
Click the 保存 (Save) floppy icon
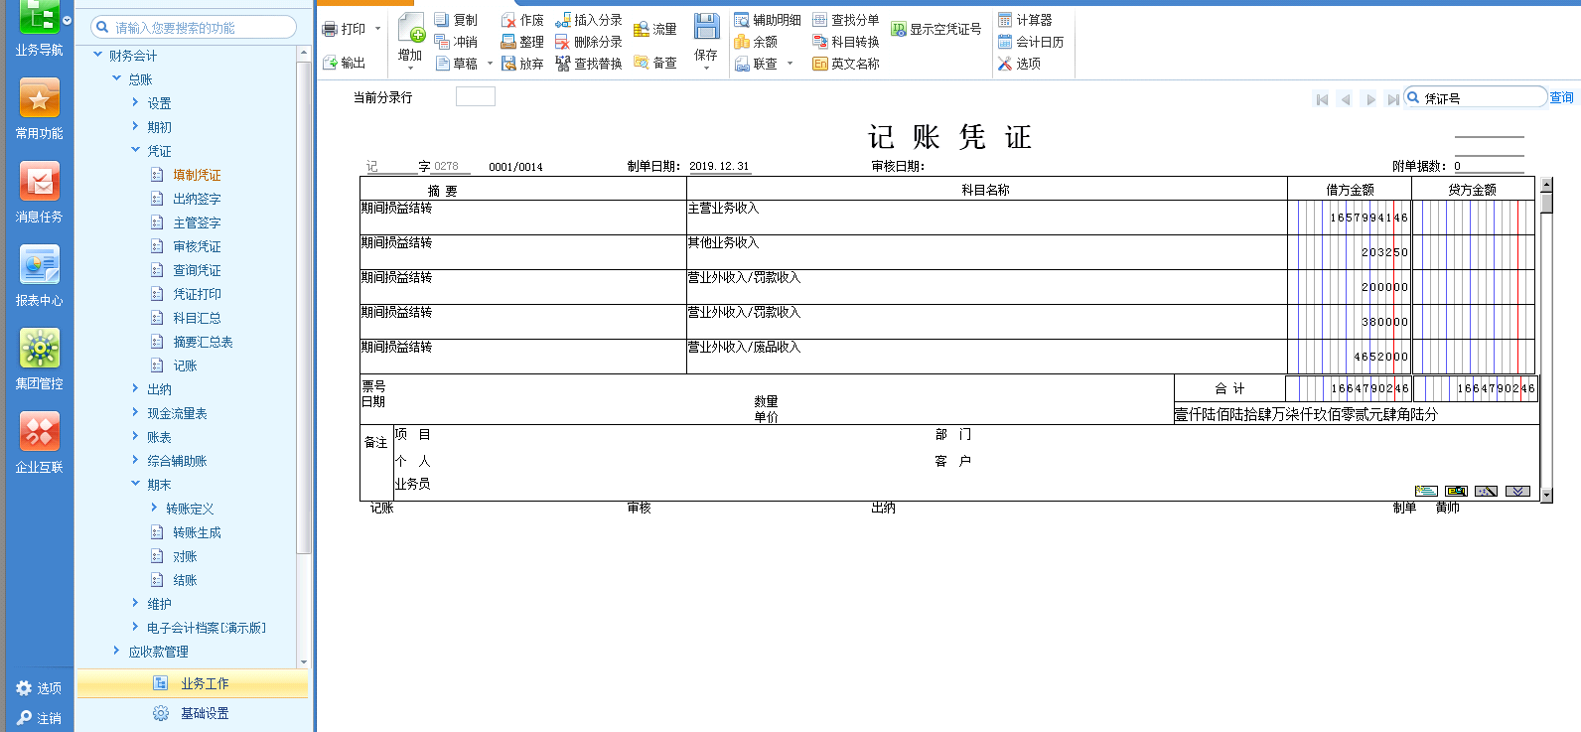tap(706, 27)
